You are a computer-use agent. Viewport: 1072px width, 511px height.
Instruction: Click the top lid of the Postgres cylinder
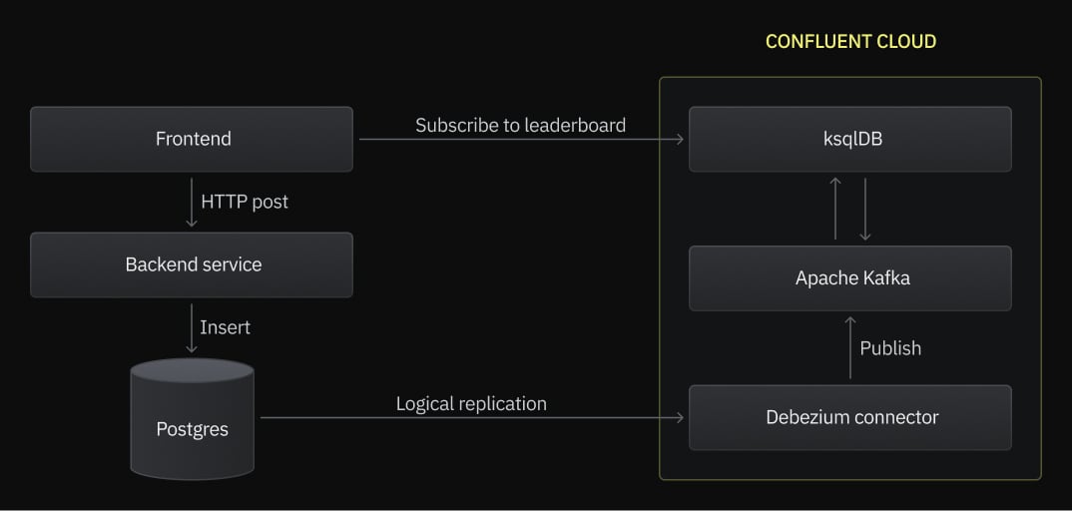click(192, 371)
